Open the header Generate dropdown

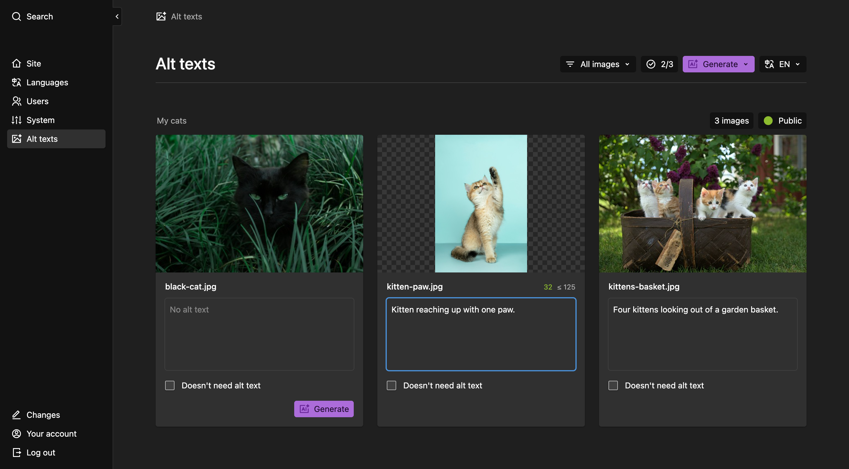[718, 64]
